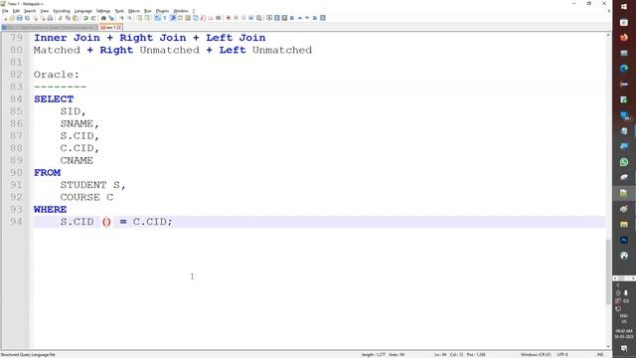Image resolution: width=636 pixels, height=358 pixels.
Task: Click the Save All toolbar icon
Action: [27, 18]
